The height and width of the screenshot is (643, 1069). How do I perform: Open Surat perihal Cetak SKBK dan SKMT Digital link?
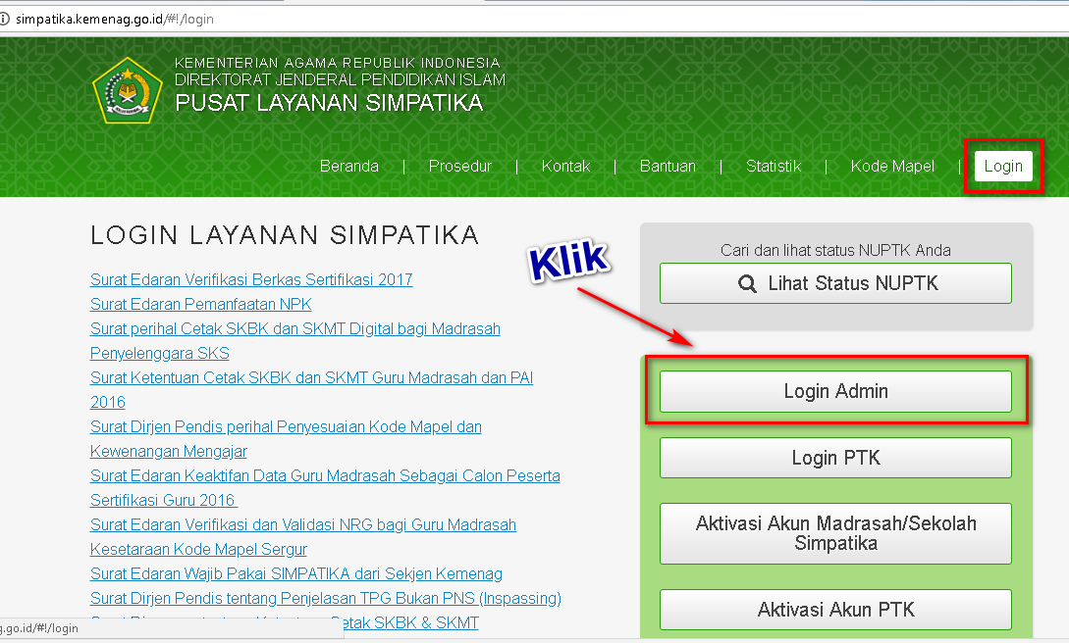pos(295,341)
